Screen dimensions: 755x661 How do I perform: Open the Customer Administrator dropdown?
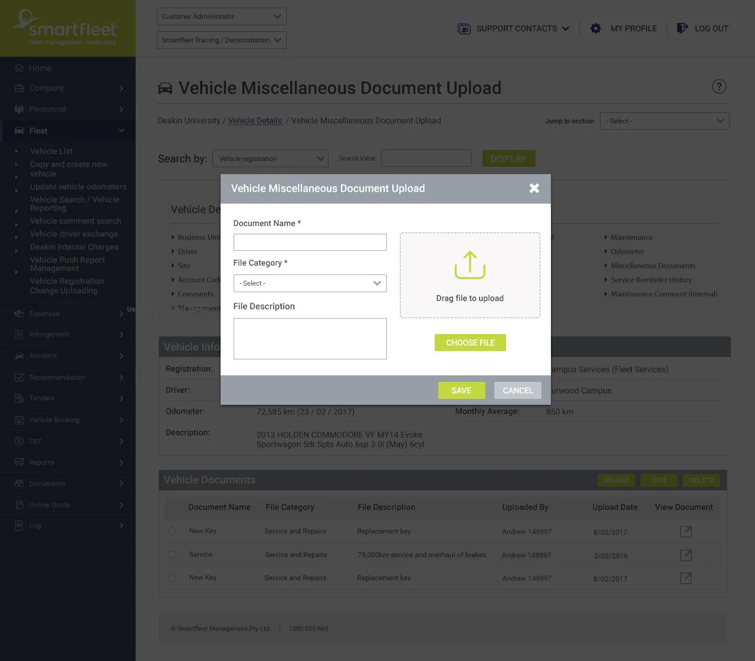(221, 16)
